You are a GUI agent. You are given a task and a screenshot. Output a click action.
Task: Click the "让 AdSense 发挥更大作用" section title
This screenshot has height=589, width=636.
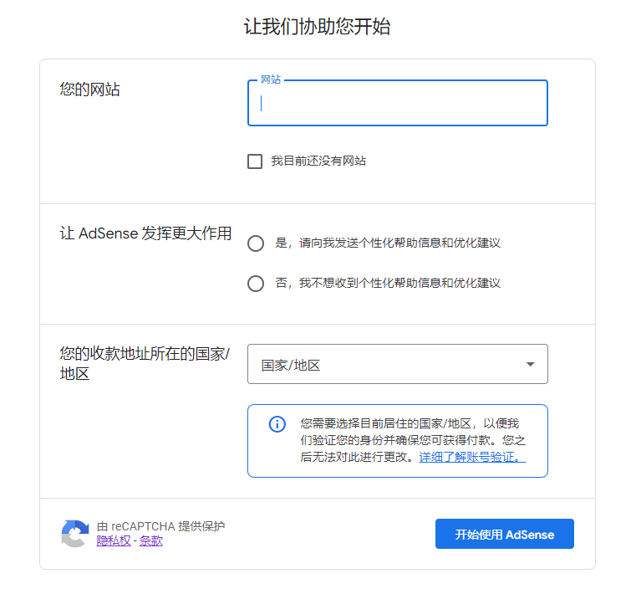coord(145,233)
